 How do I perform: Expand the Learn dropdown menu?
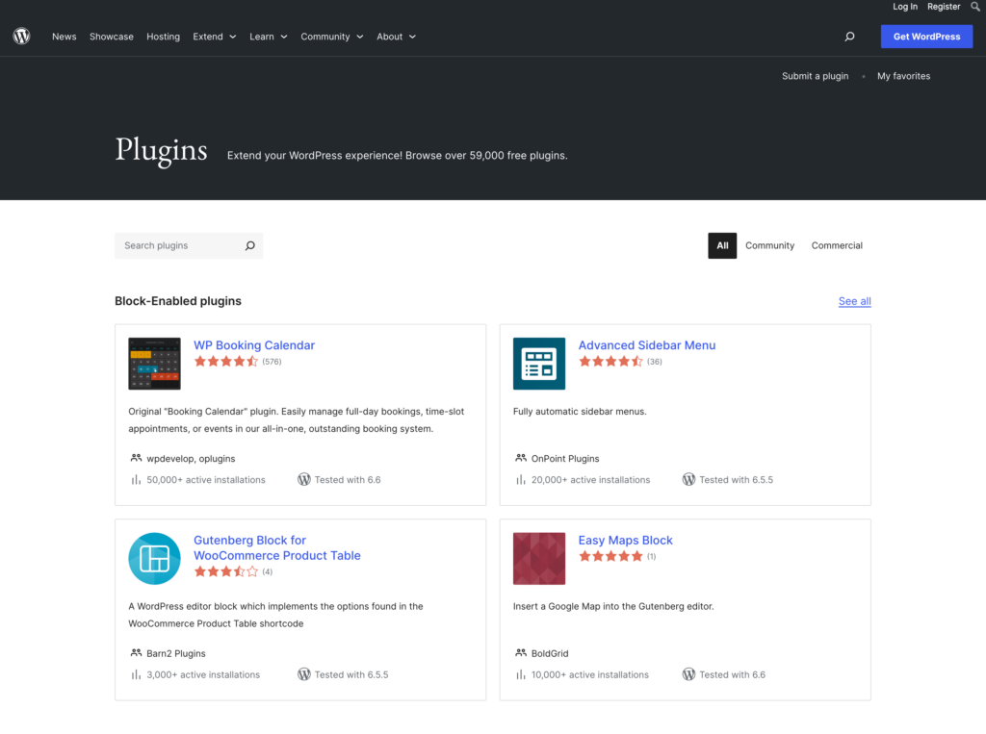(x=268, y=37)
